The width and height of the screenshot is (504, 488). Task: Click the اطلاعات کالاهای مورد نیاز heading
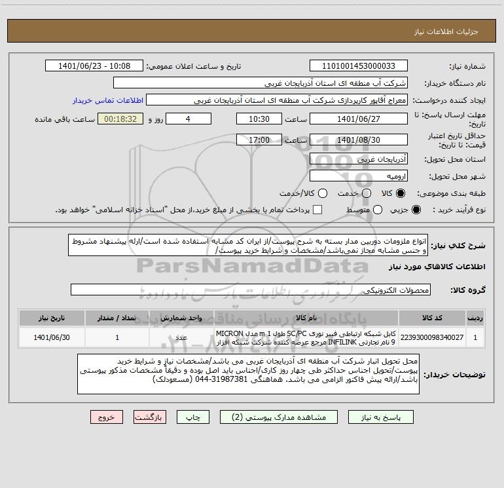(437, 267)
